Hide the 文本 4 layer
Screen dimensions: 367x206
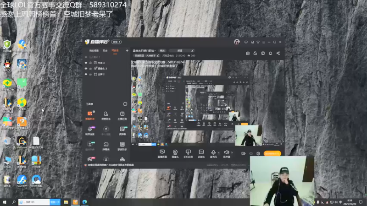[86, 63]
